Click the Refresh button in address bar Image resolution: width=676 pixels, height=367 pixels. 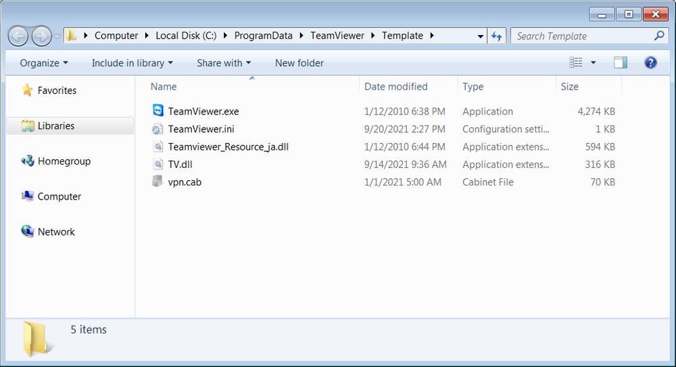(x=497, y=36)
